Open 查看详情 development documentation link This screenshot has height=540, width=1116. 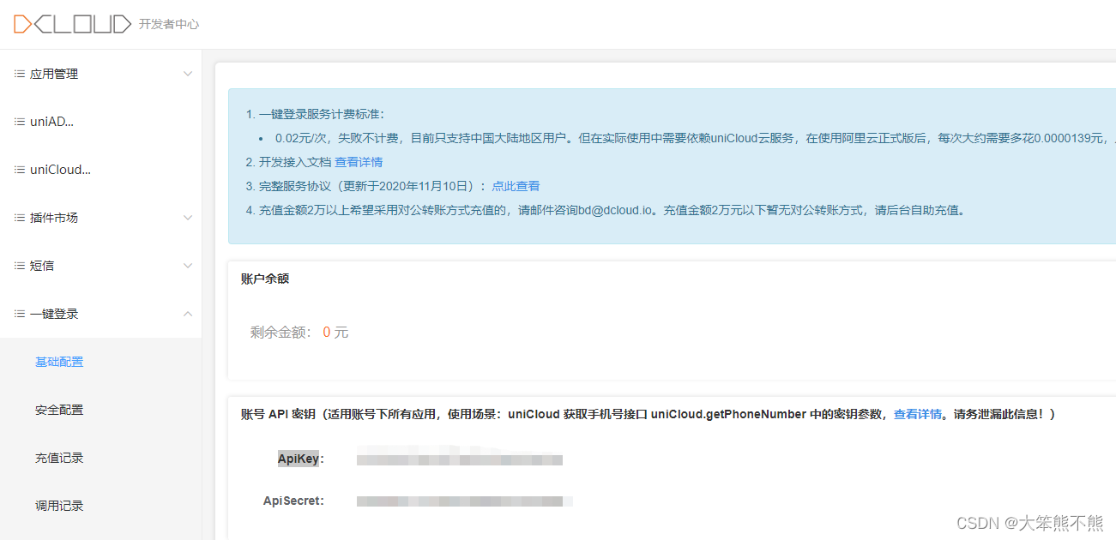point(359,162)
